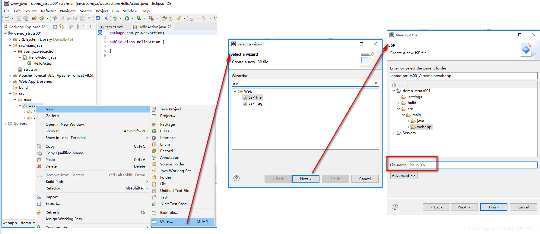The height and width of the screenshot is (234, 540).
Task: Minimize the Package Explorer view
Action: 85,26
